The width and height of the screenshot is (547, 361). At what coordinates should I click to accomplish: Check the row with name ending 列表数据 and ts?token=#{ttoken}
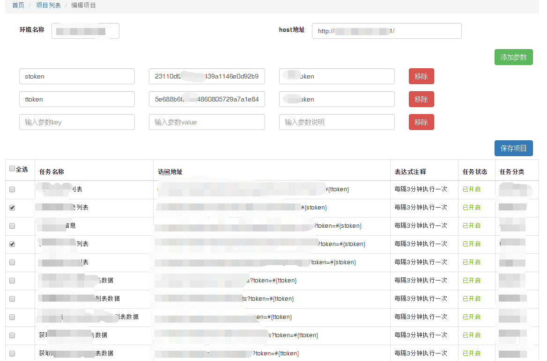12,299
